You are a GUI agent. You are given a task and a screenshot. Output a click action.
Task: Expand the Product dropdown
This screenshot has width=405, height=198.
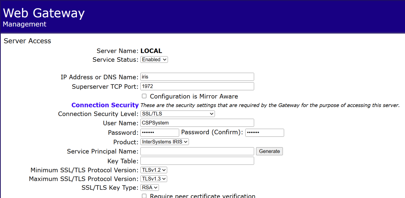pyautogui.click(x=165, y=142)
